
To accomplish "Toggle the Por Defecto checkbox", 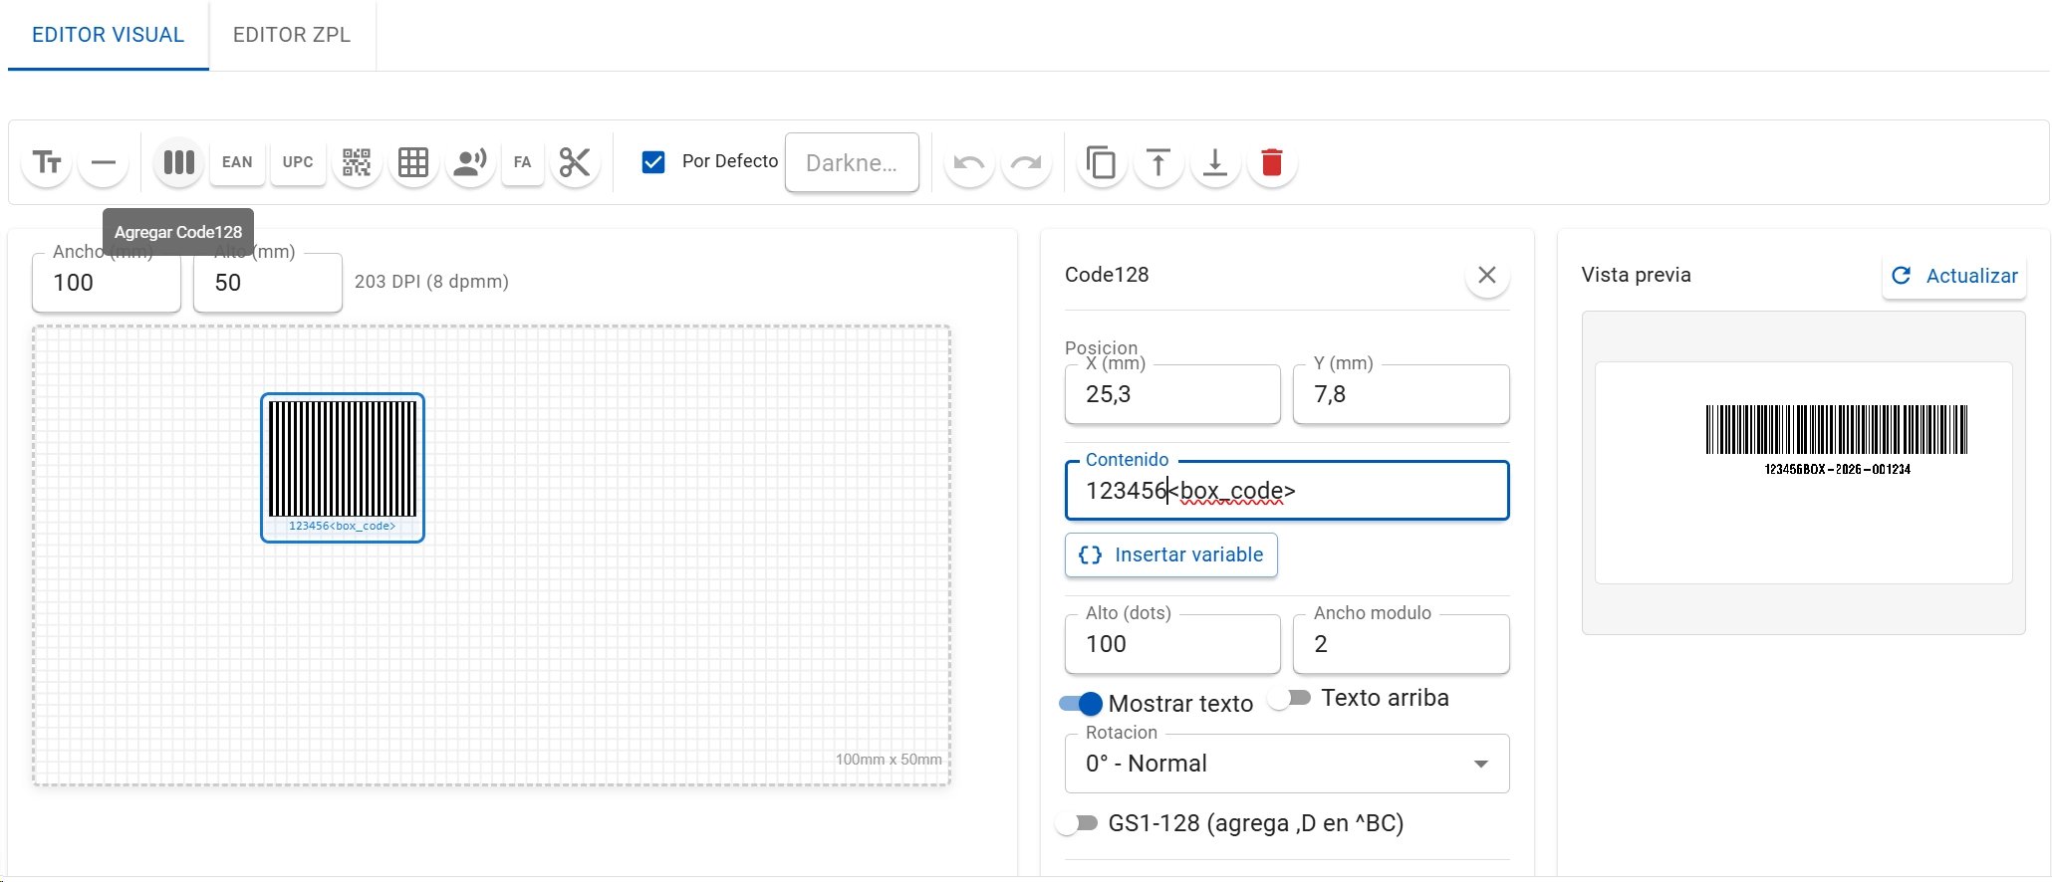I will 653,162.
